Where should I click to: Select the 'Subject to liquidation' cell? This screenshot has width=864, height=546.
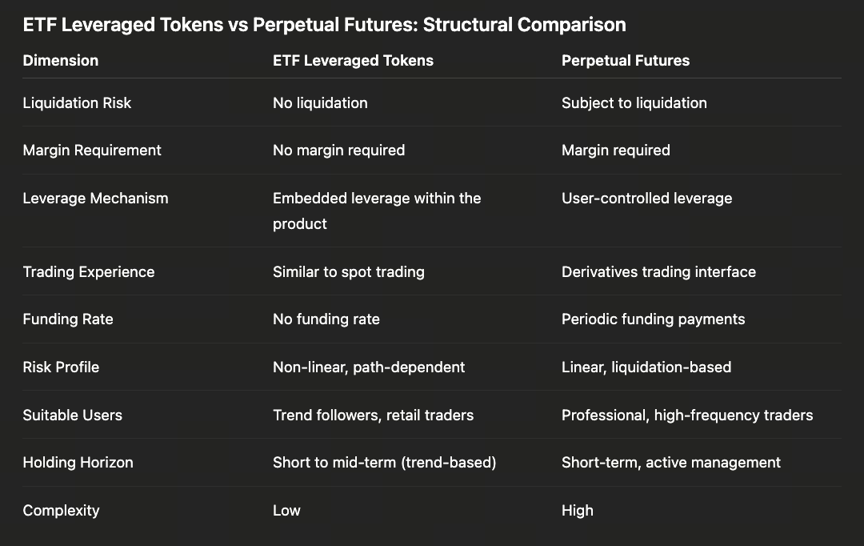(x=634, y=103)
